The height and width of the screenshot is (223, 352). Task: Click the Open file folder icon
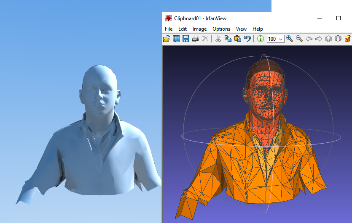point(167,39)
